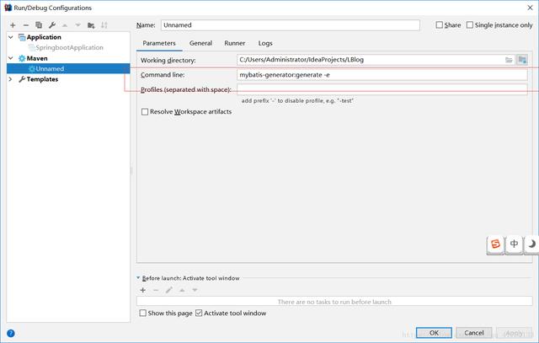Check Show this page option
The image size is (539, 343).
tap(142, 313)
